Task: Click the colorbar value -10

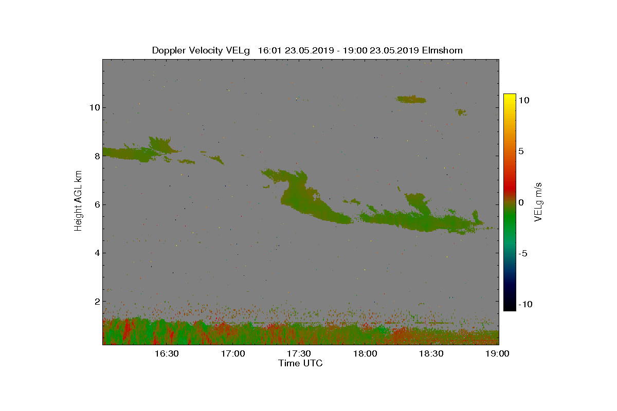Action: (x=524, y=304)
